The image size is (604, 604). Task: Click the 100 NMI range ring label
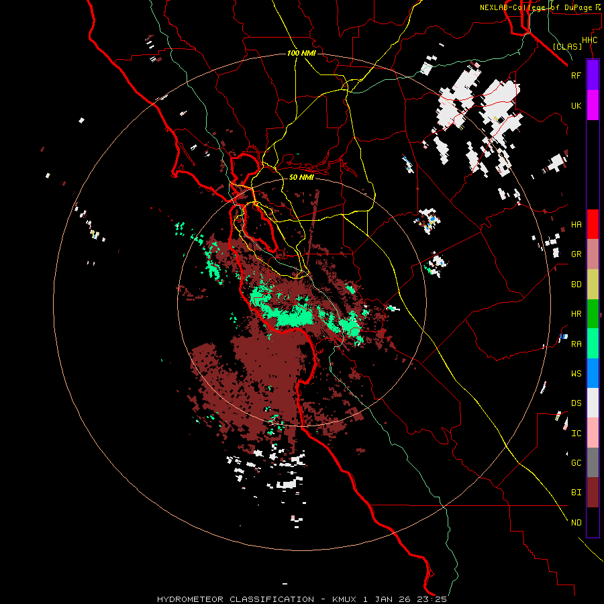pos(301,53)
